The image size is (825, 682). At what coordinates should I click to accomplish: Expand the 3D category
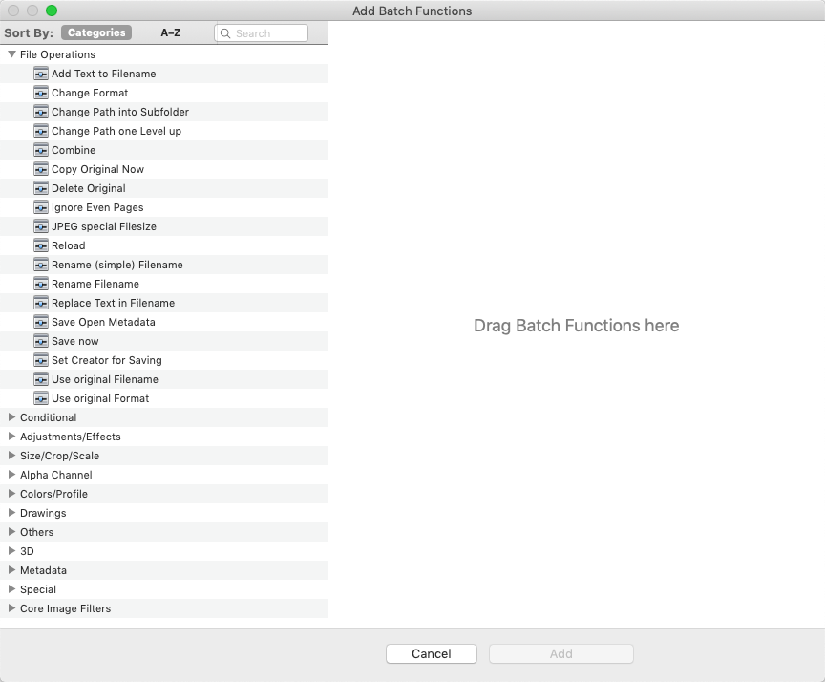pos(11,551)
